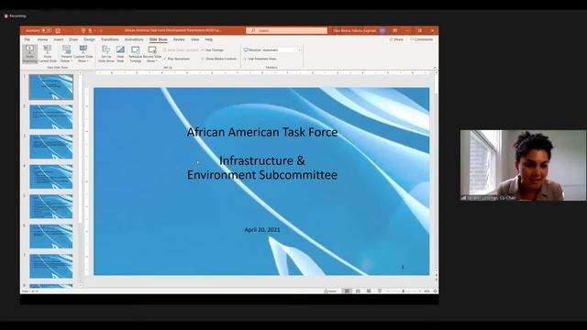Viewport: 587px width, 330px height.
Task: Toggle Use Presenter View checkbox
Action: click(260, 59)
